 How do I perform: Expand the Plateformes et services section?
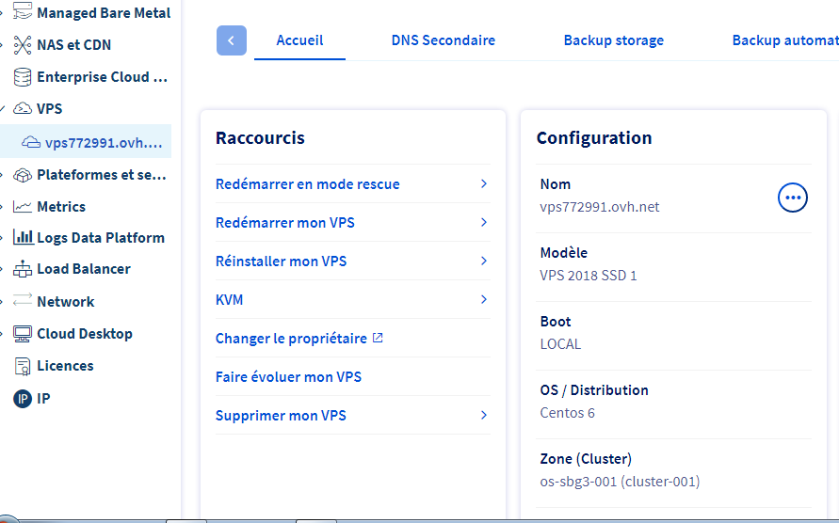(x=3, y=175)
